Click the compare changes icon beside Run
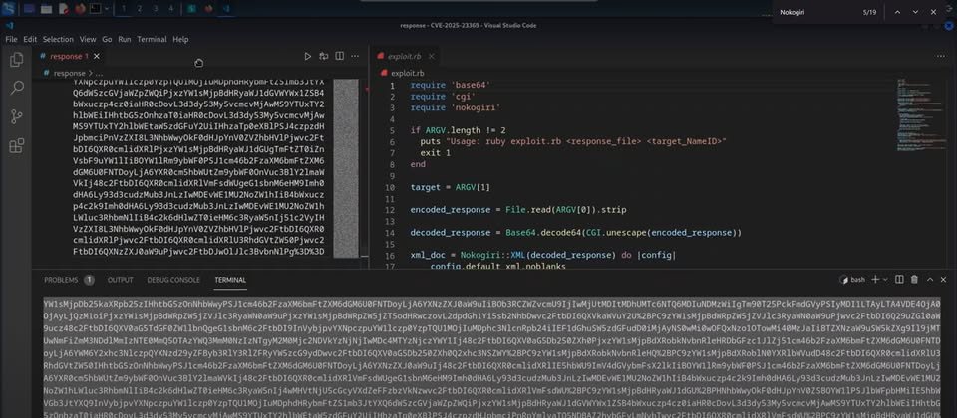957x418 pixels. click(x=324, y=56)
